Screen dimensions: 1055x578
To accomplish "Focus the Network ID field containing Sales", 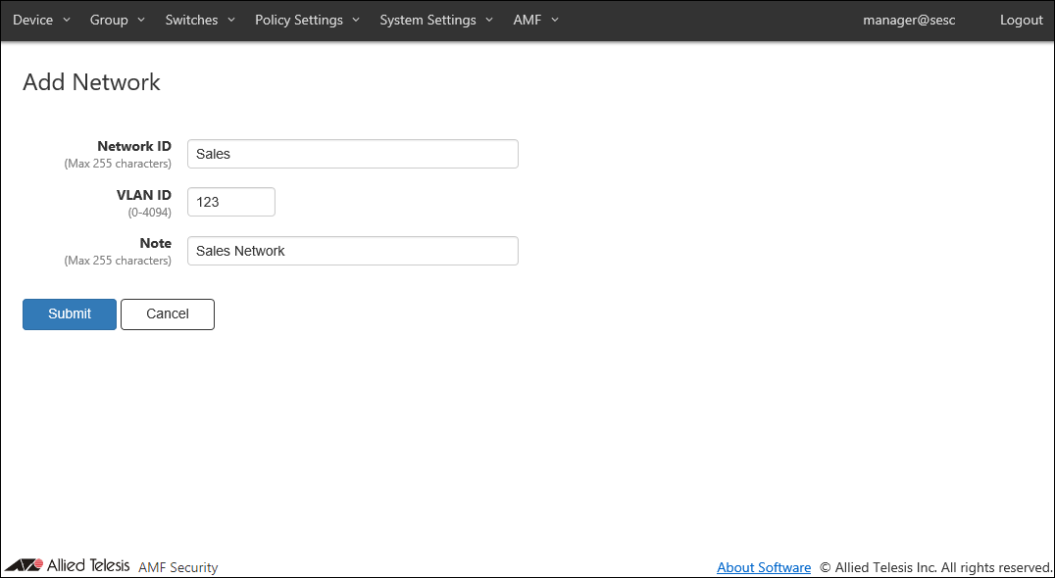I will pyautogui.click(x=352, y=154).
